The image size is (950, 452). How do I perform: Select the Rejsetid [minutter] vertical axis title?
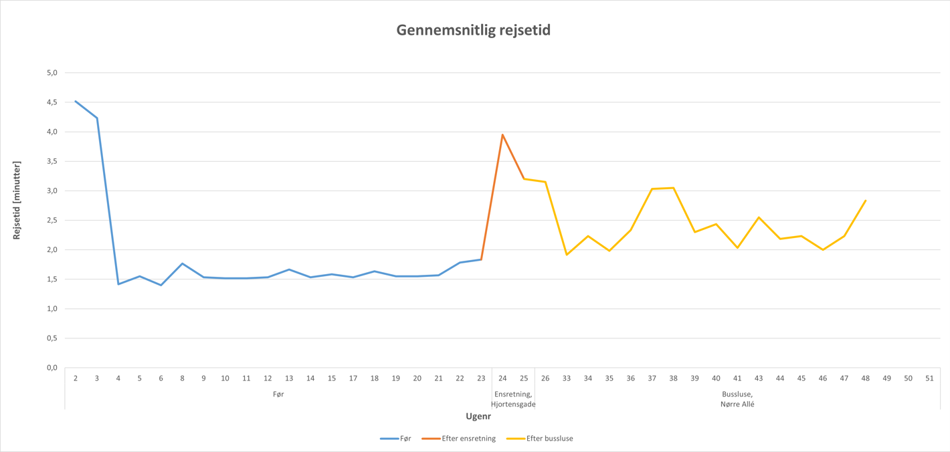[17, 201]
